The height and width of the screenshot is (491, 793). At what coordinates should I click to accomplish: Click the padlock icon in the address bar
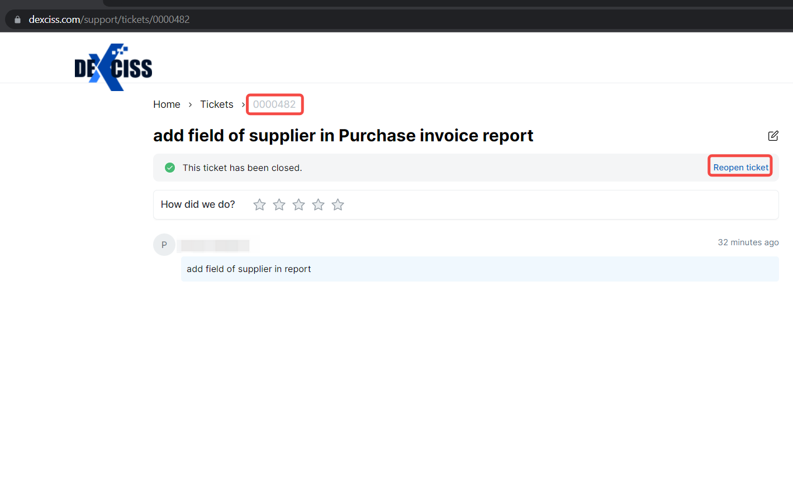click(x=17, y=18)
